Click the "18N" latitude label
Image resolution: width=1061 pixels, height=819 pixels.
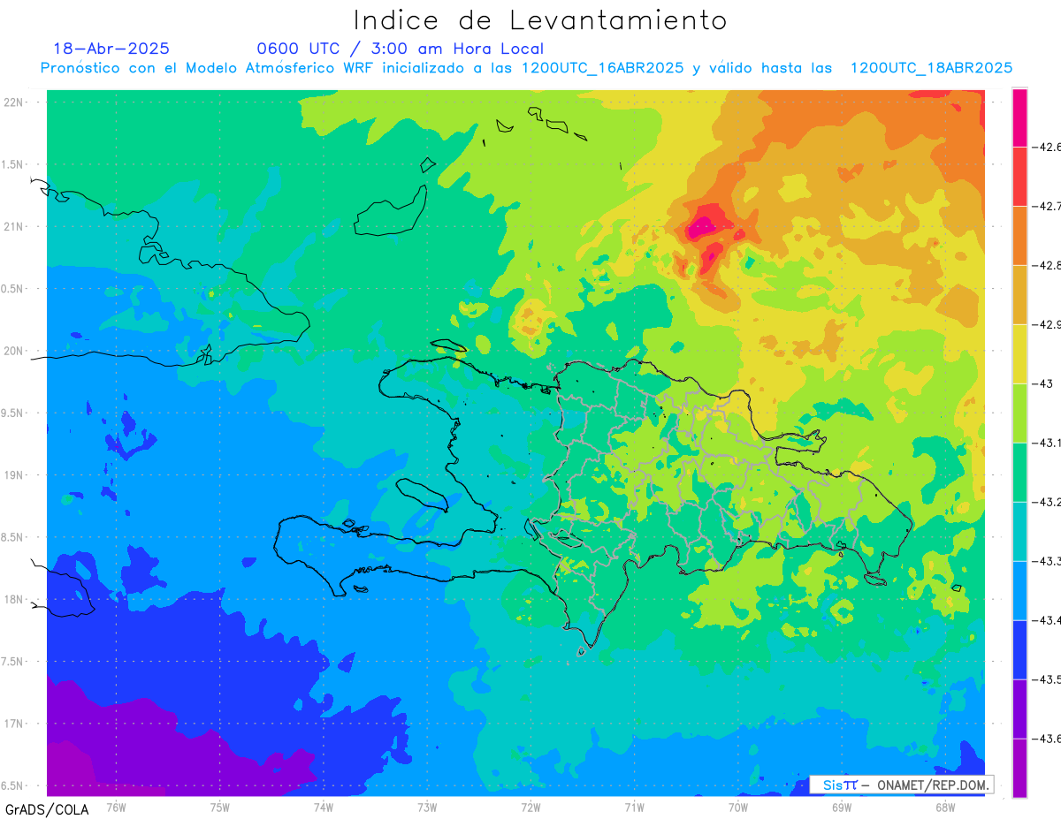[14, 599]
